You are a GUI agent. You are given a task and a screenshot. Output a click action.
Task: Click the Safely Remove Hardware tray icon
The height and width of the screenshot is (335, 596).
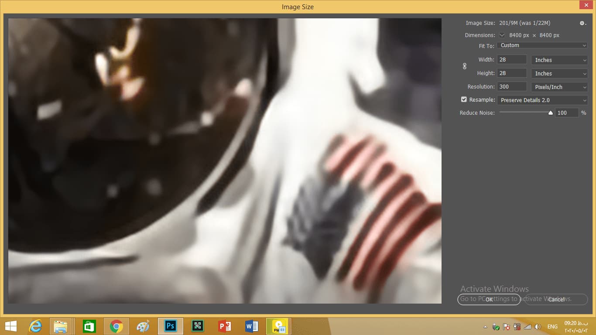(496, 327)
